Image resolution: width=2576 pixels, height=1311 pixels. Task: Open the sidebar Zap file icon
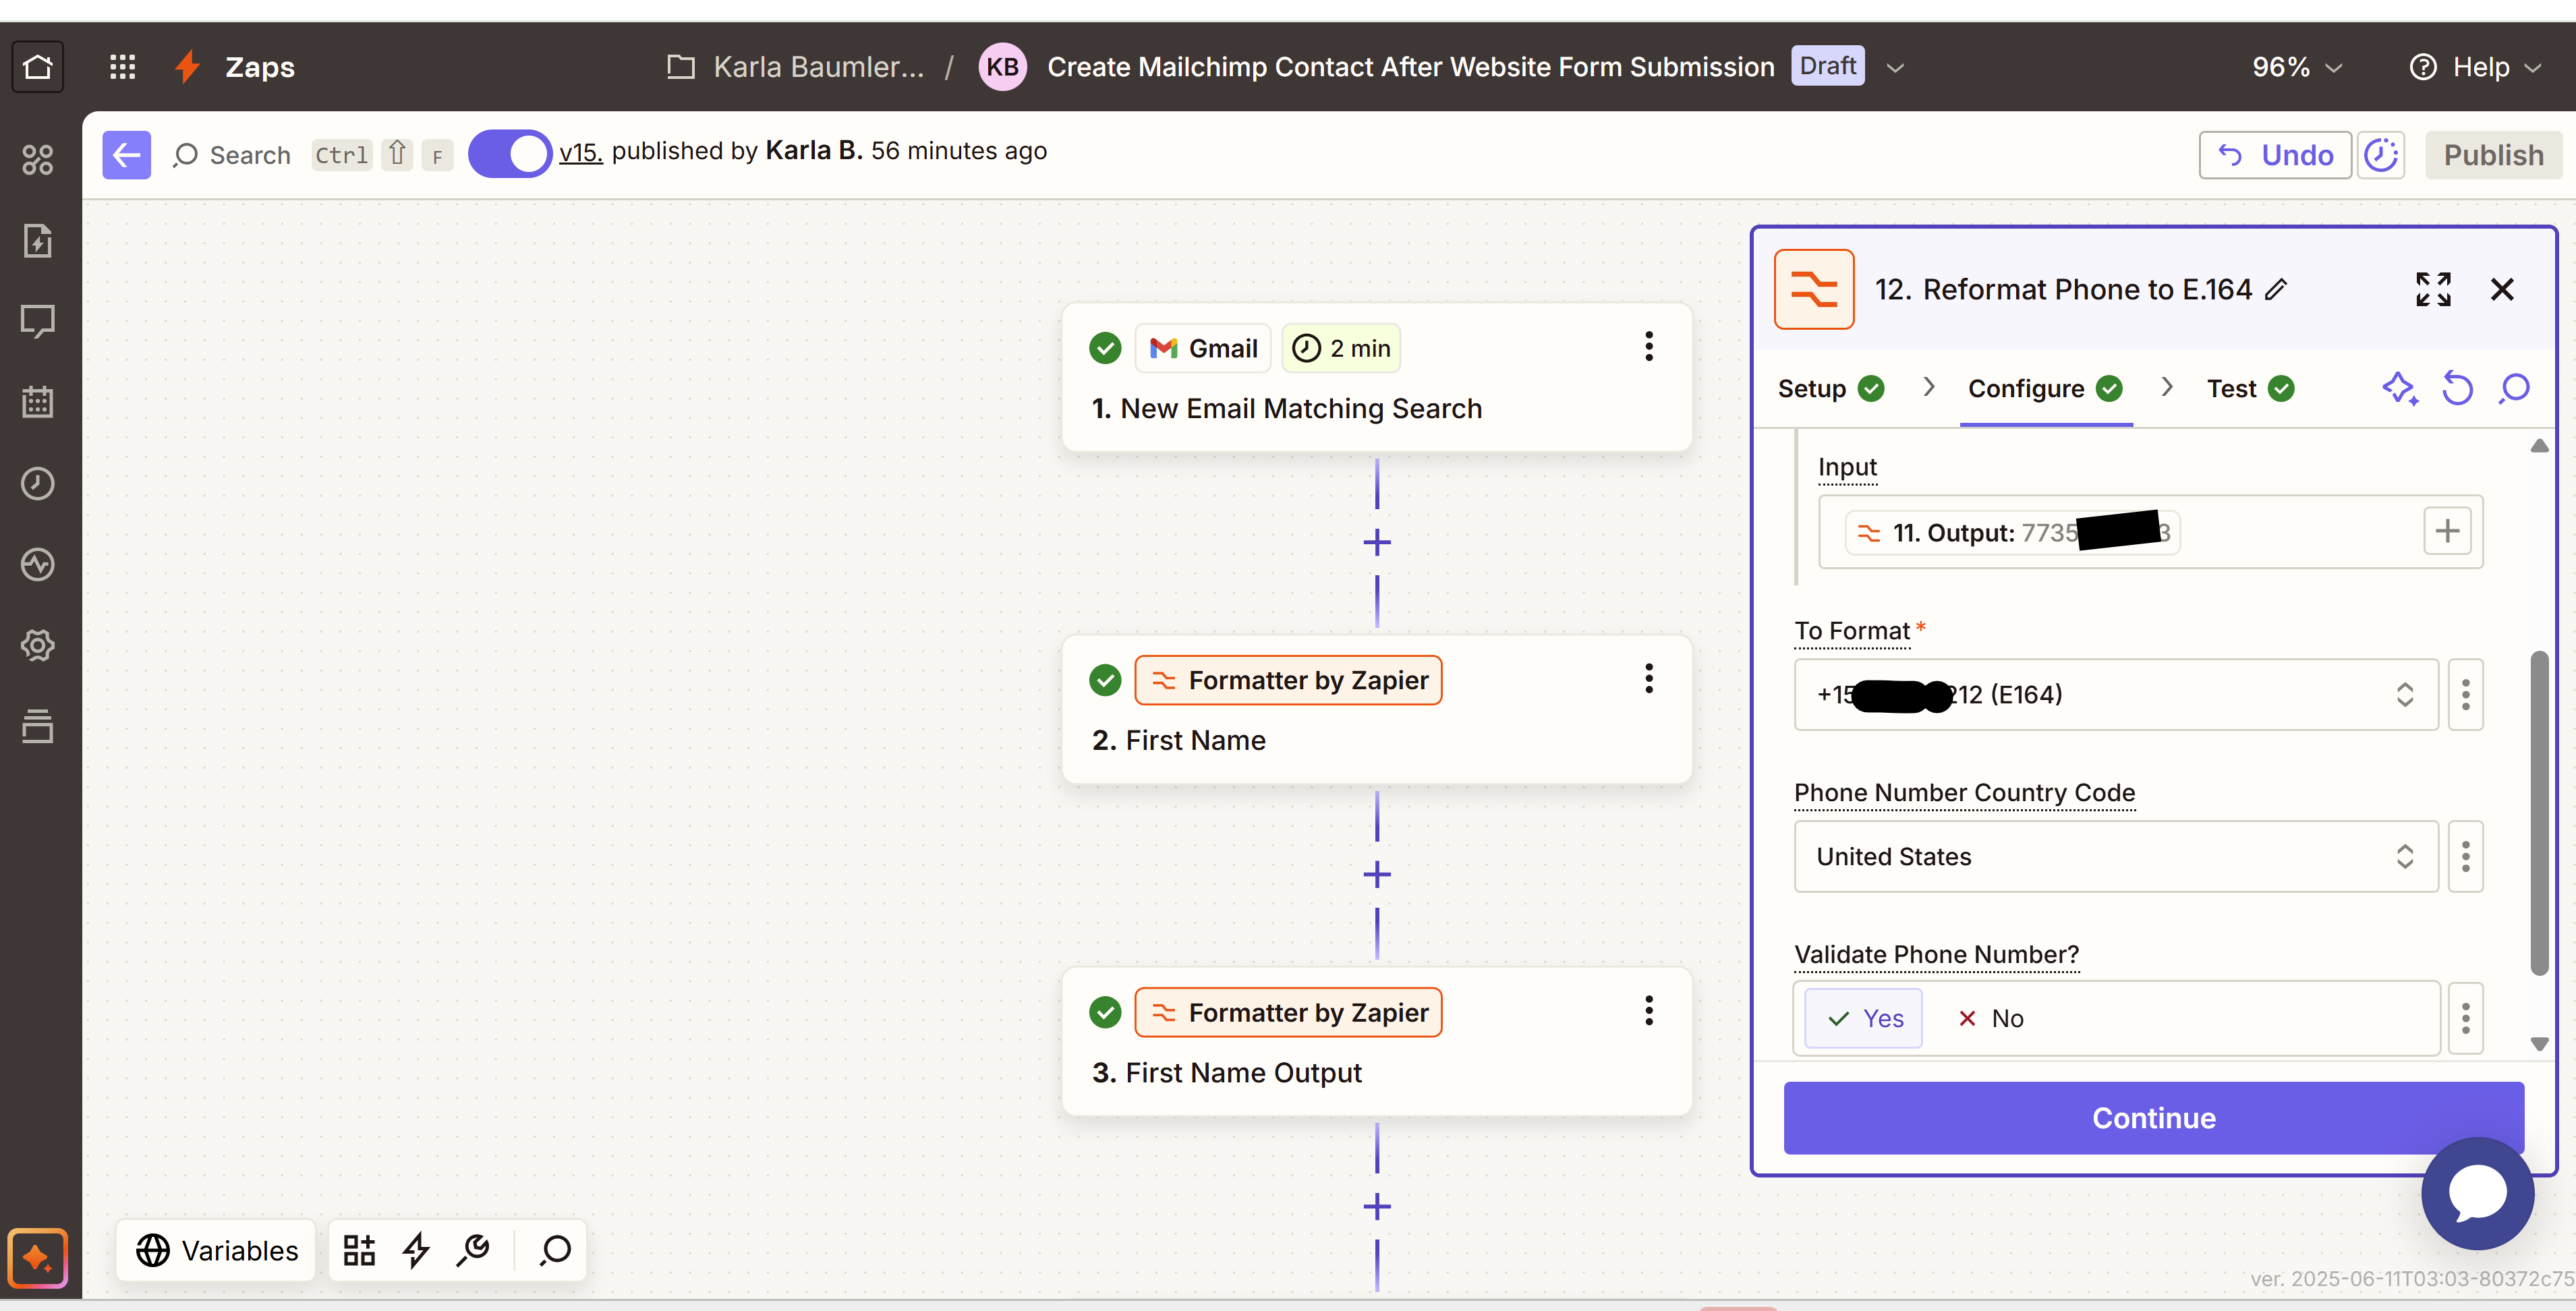click(38, 241)
